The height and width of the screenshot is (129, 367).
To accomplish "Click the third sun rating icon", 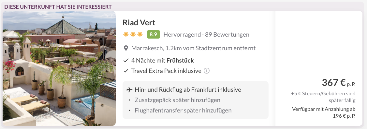I will (140, 35).
